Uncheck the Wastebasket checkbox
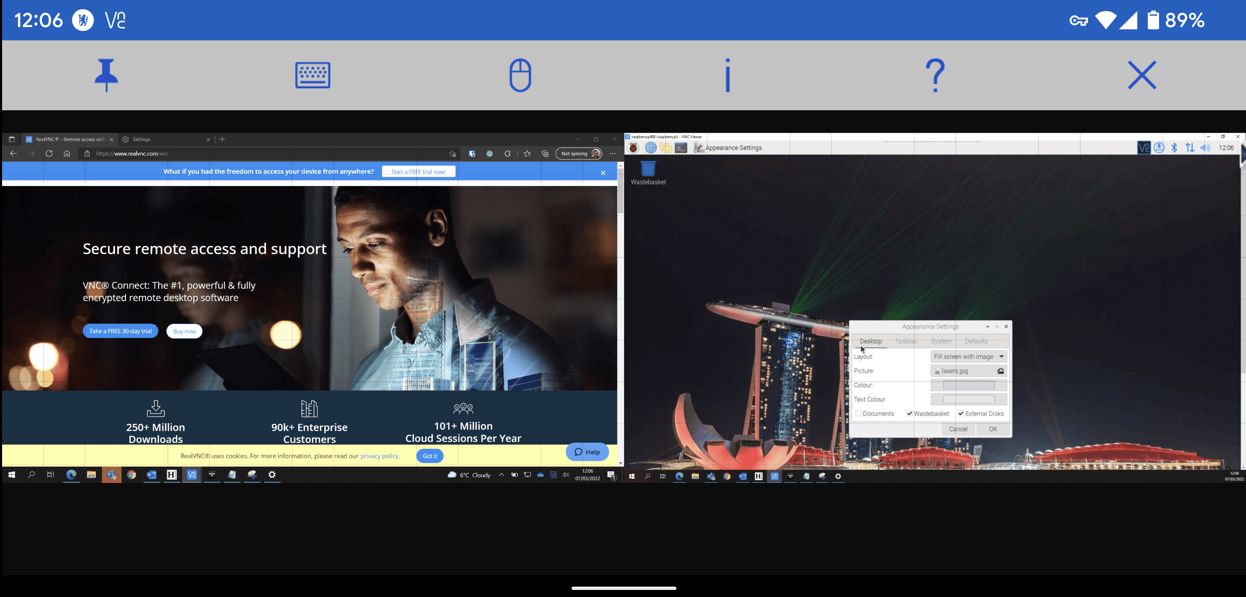This screenshot has width=1246, height=597. pyautogui.click(x=909, y=413)
